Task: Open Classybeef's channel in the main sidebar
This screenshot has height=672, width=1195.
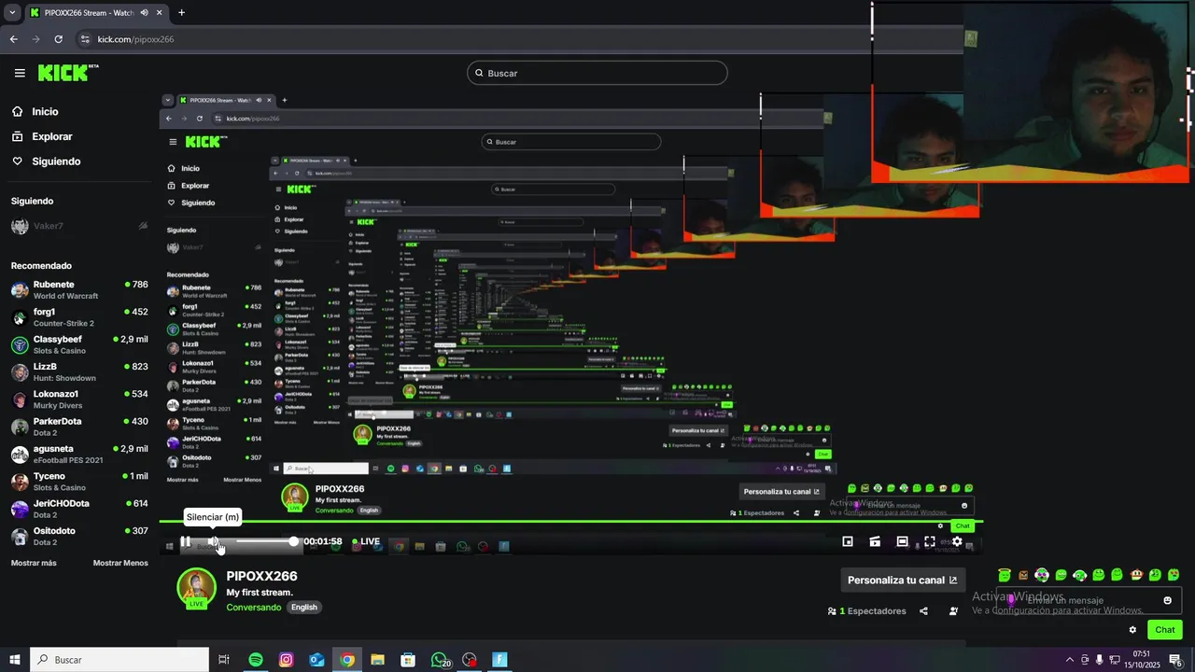Action: [79, 344]
